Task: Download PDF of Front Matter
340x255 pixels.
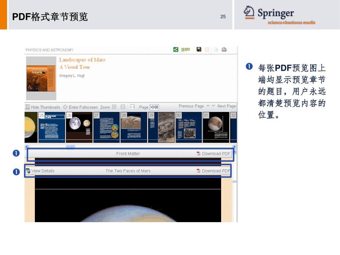Action: pyautogui.click(x=213, y=153)
